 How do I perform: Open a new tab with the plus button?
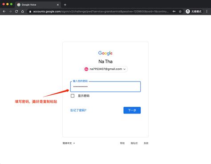coord(65,5)
